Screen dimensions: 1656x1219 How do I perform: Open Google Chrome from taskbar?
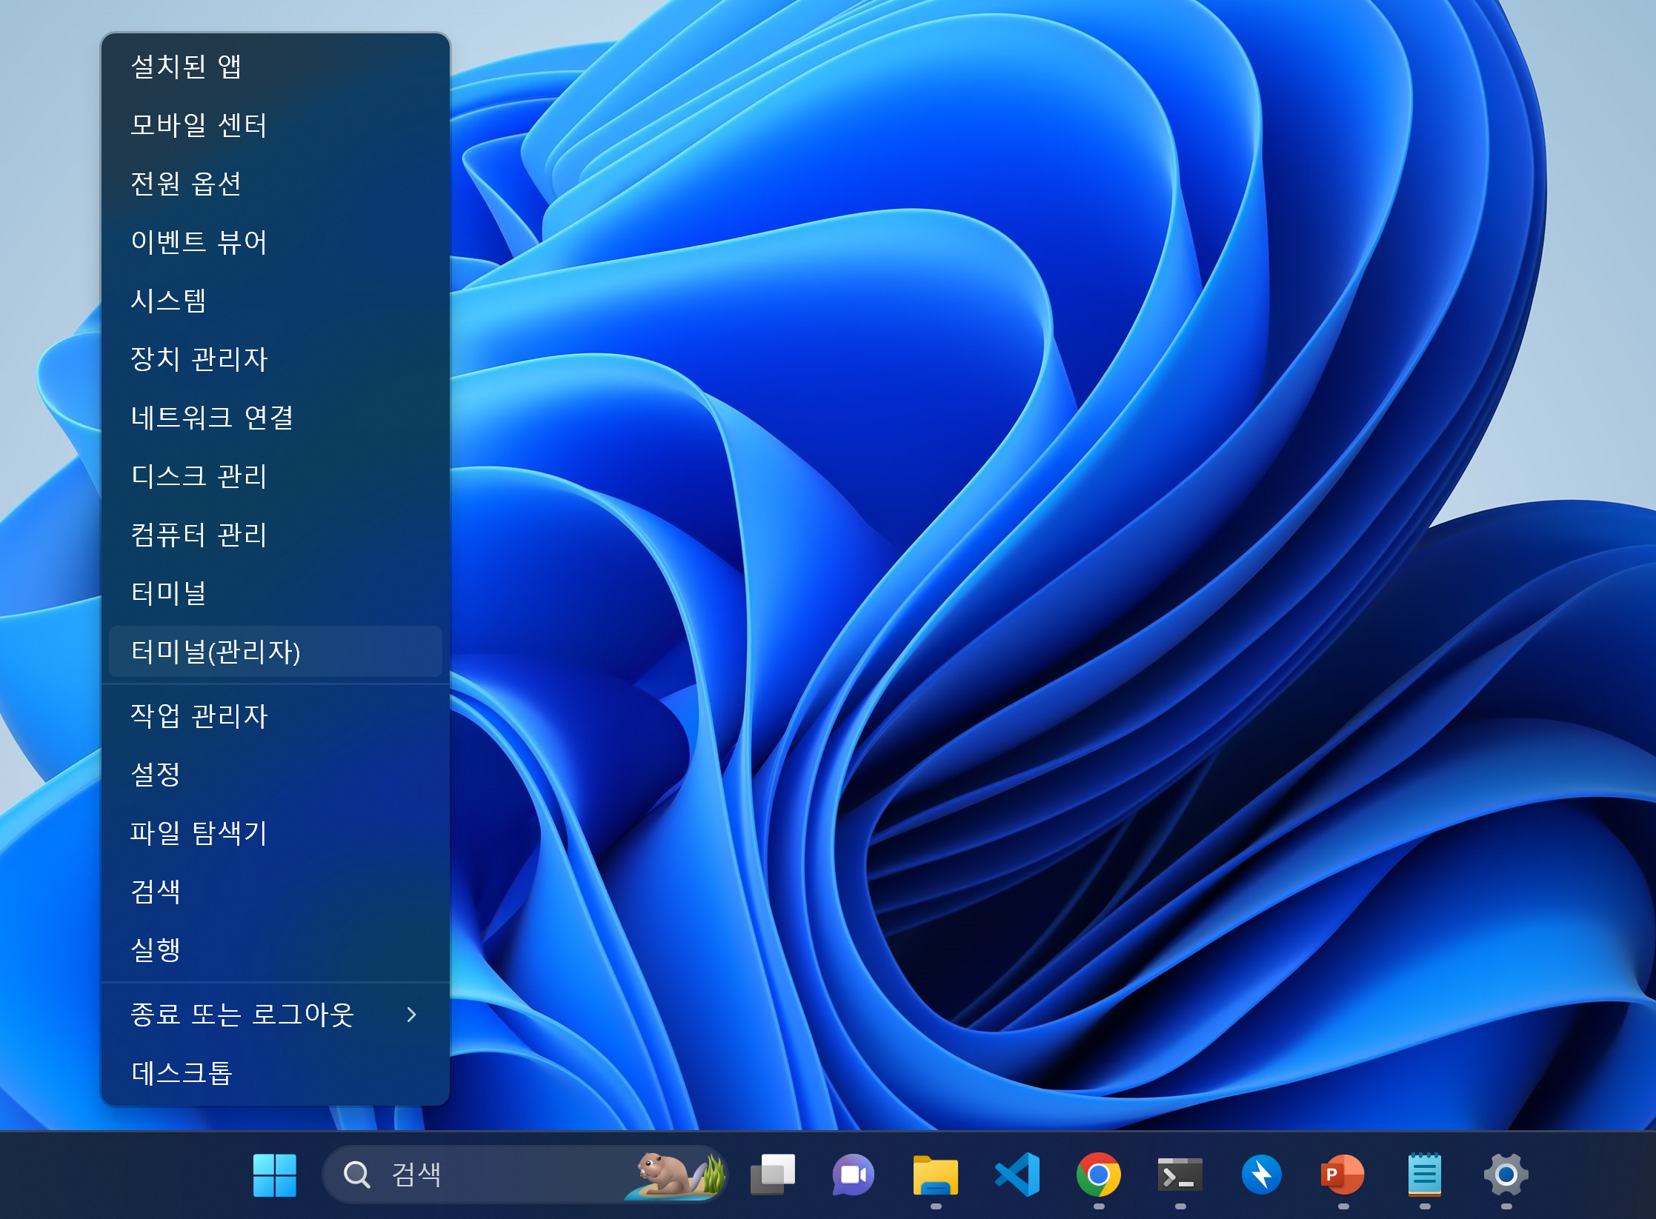(x=1098, y=1175)
